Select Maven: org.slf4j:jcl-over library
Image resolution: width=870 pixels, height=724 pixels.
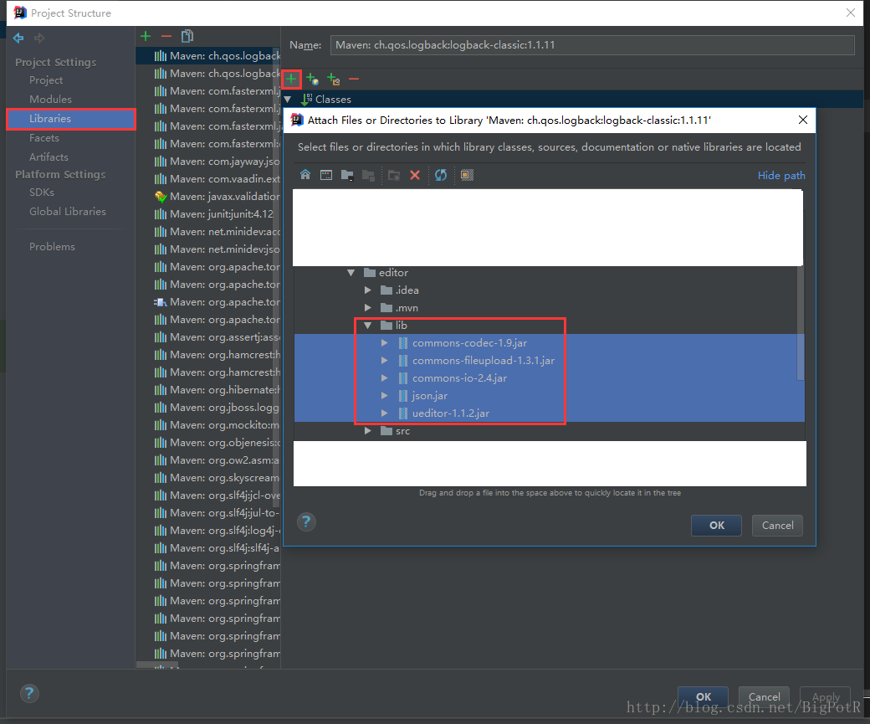208,496
